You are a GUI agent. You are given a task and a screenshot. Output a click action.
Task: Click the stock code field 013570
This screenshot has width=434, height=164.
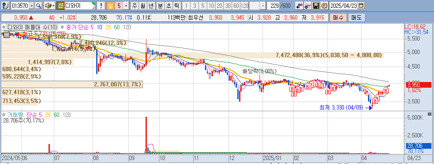tap(20, 6)
